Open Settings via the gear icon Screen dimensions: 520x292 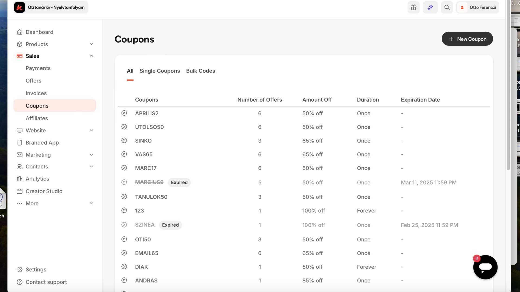19,270
